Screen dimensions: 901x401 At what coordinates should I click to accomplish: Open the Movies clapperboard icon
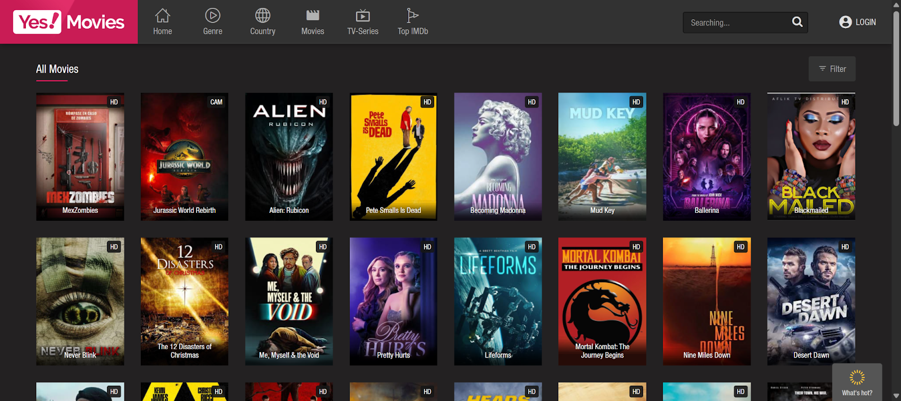(313, 15)
